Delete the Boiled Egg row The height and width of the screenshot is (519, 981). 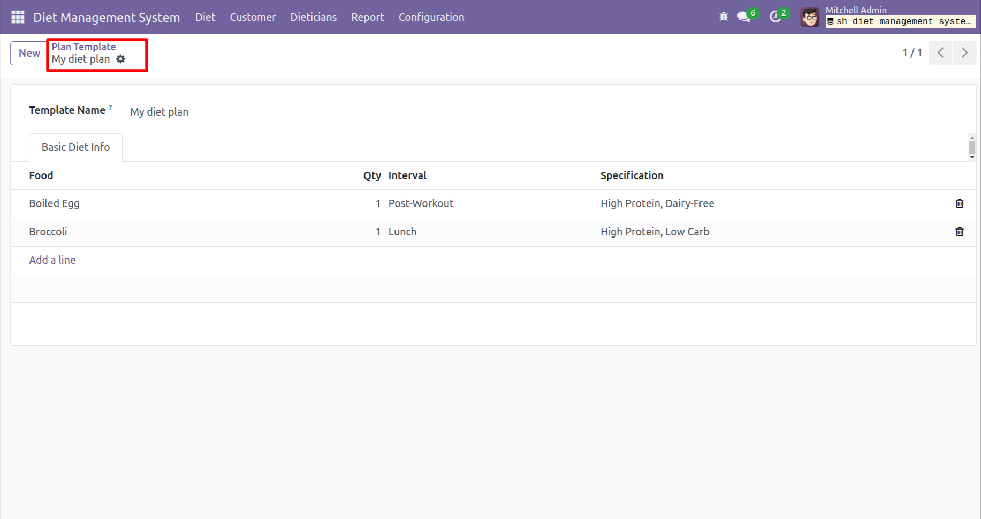pos(959,203)
